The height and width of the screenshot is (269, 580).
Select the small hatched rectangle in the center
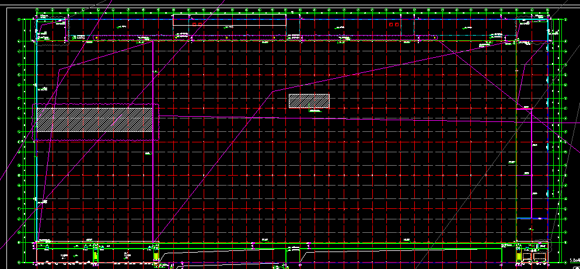pos(309,101)
